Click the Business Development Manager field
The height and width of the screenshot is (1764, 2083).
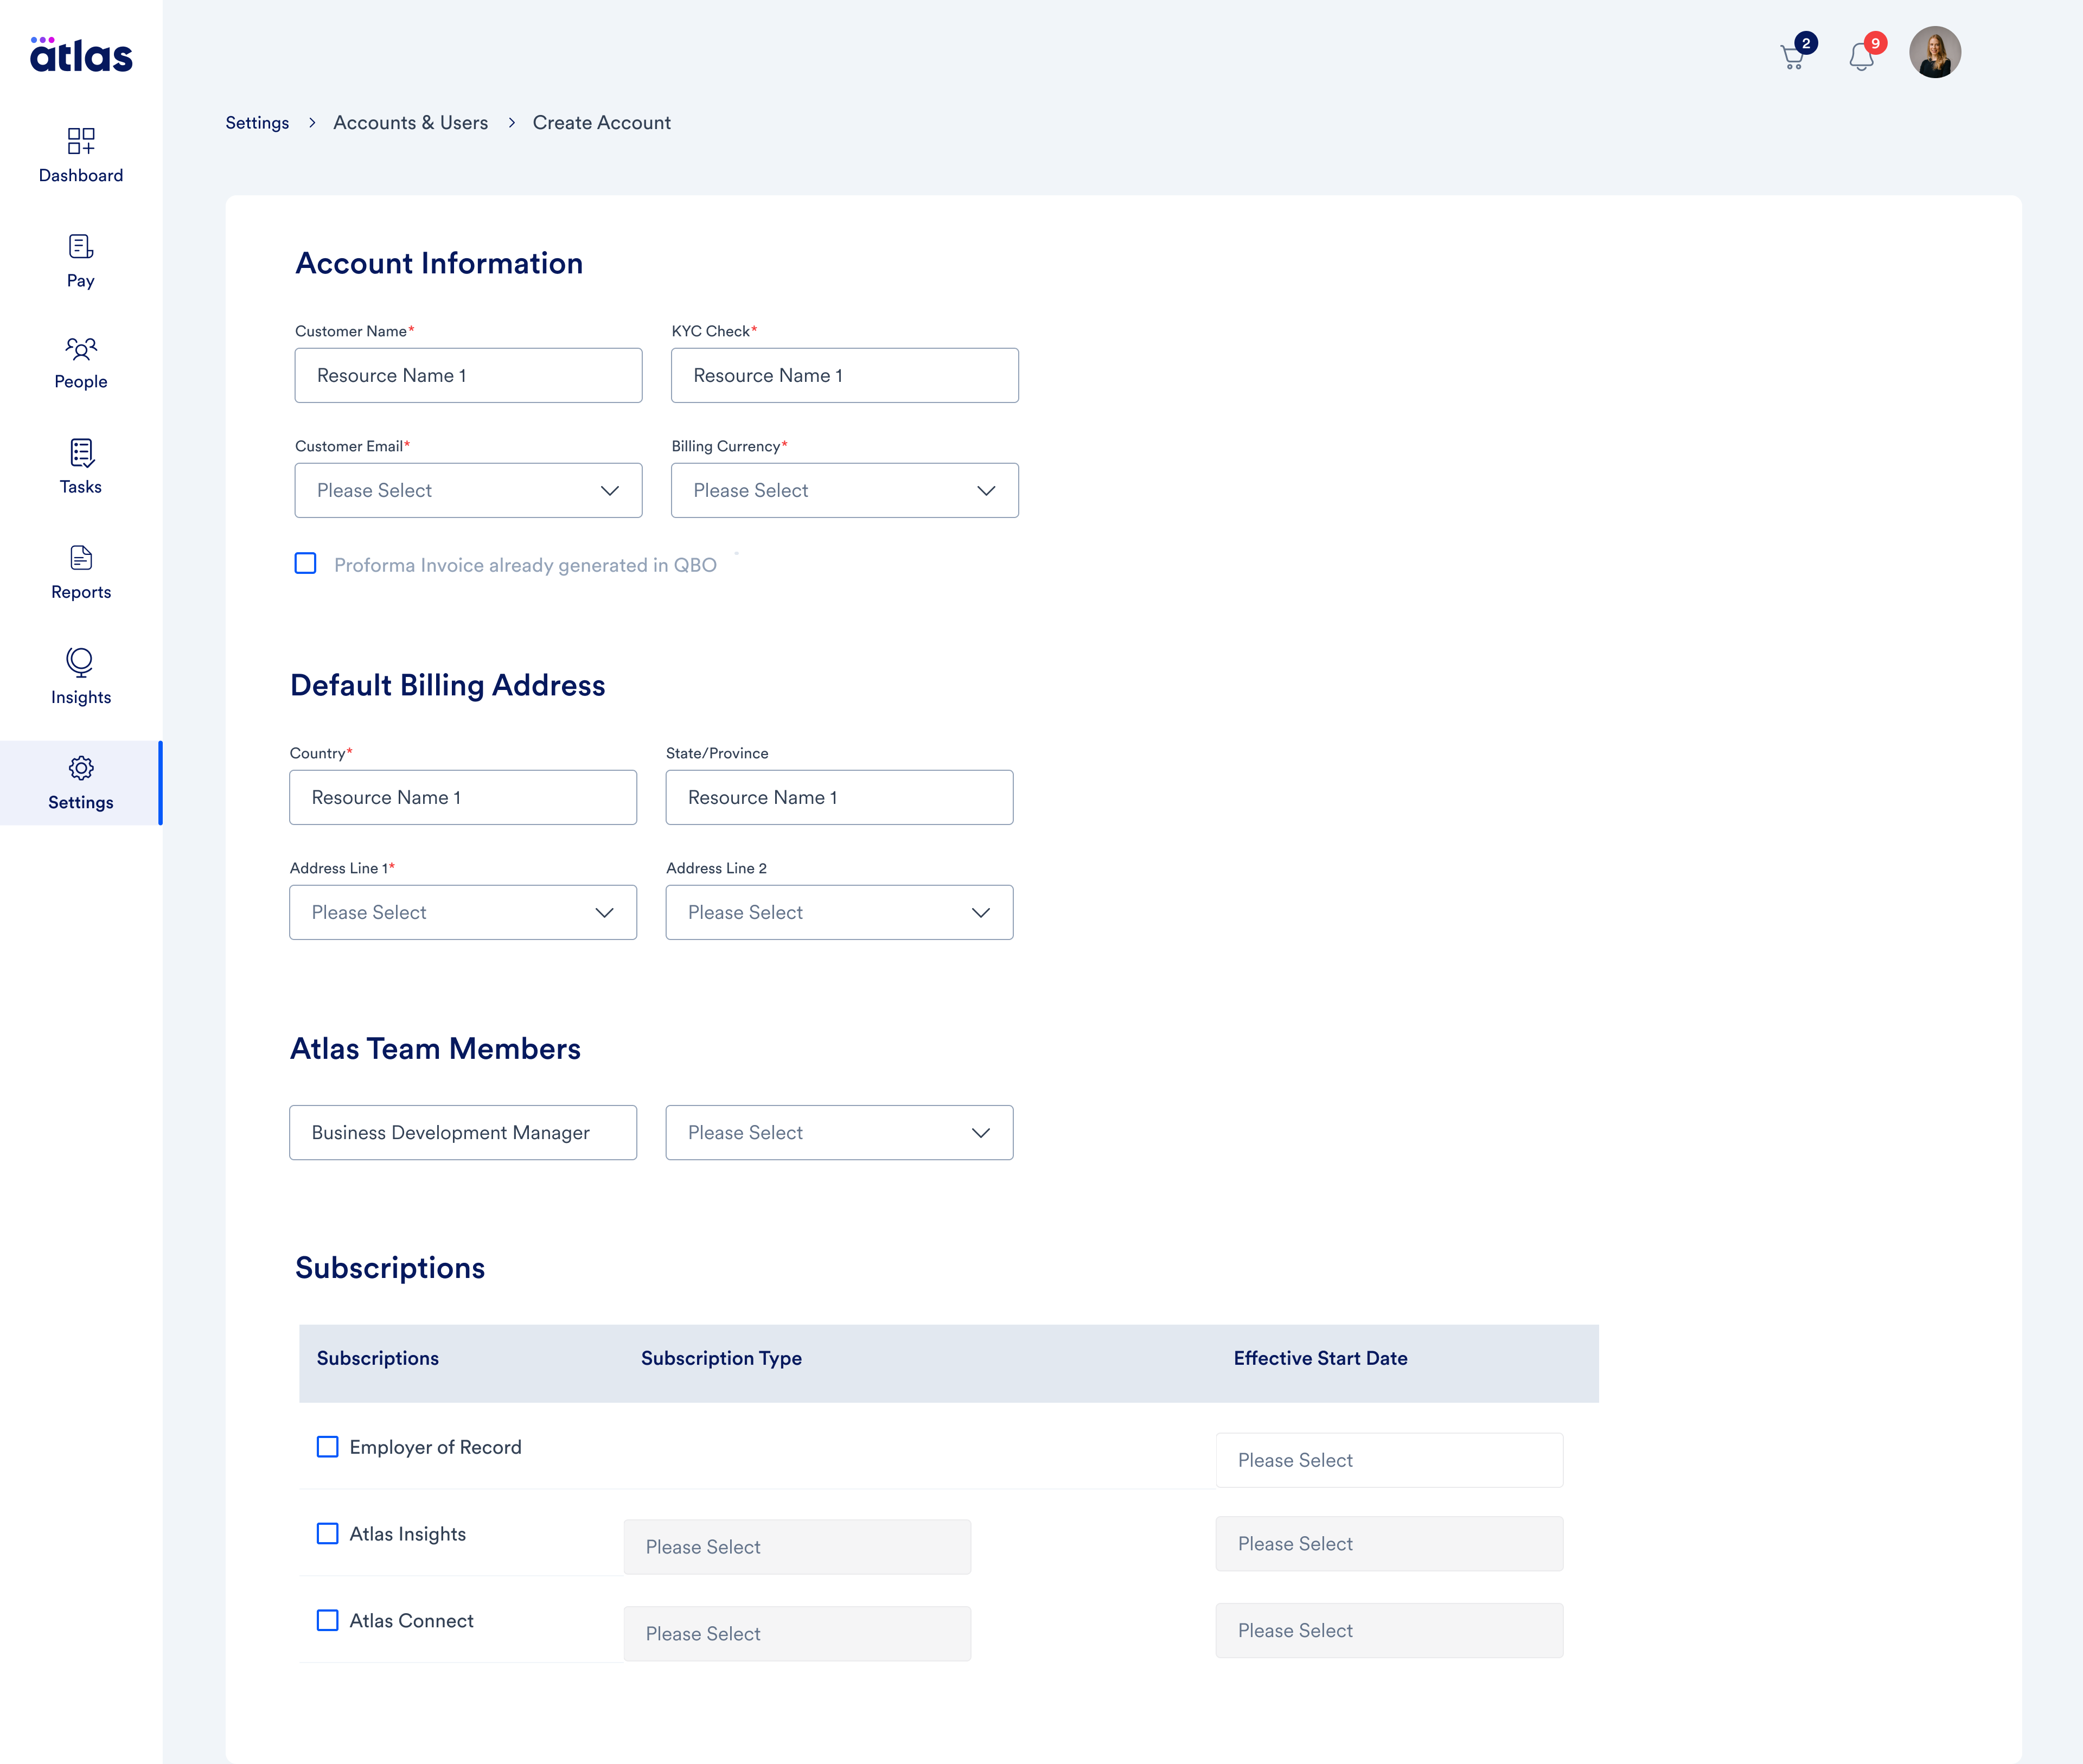(463, 1132)
